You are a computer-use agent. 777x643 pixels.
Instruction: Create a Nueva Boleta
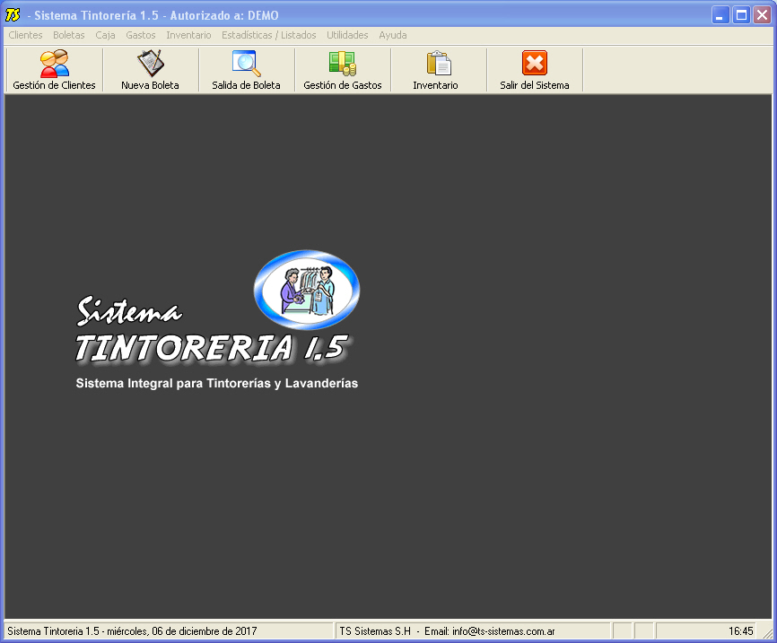[150, 70]
